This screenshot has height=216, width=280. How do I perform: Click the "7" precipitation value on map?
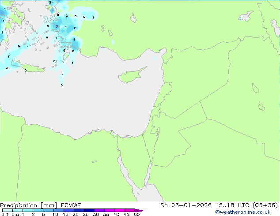[x=57, y=27]
